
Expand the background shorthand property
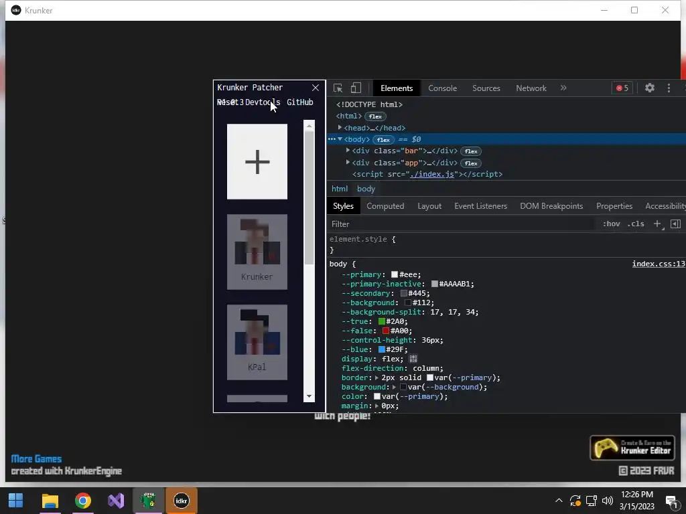(394, 388)
